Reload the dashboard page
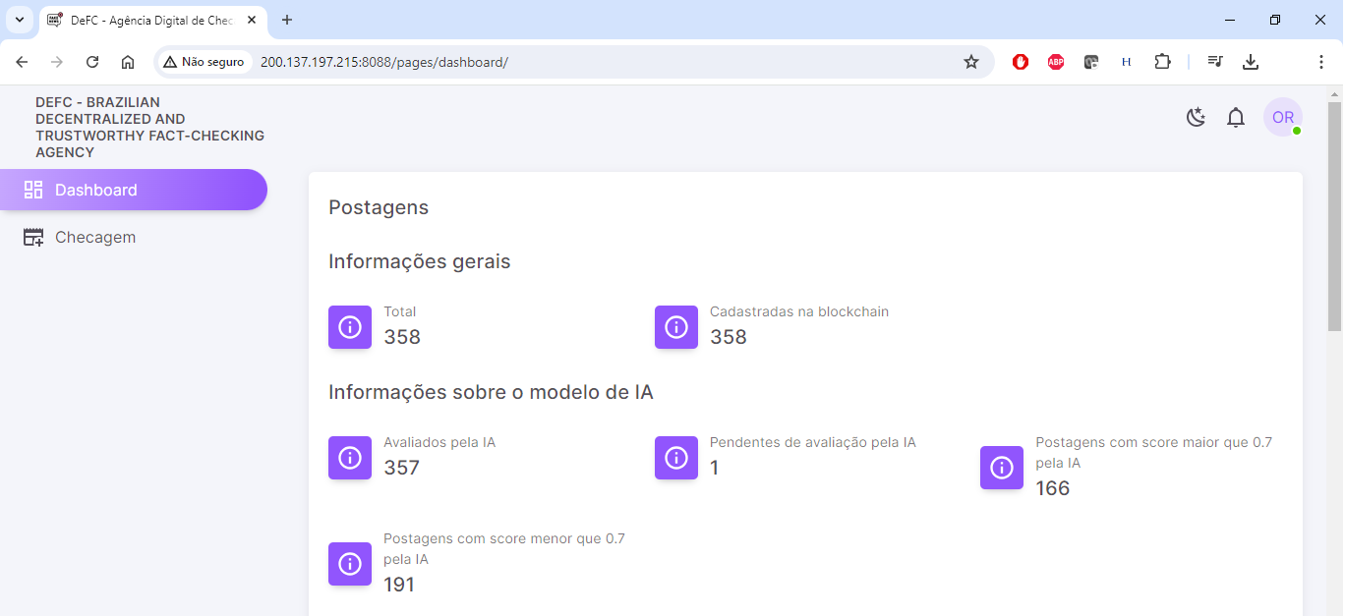This screenshot has width=1345, height=616. 92,62
